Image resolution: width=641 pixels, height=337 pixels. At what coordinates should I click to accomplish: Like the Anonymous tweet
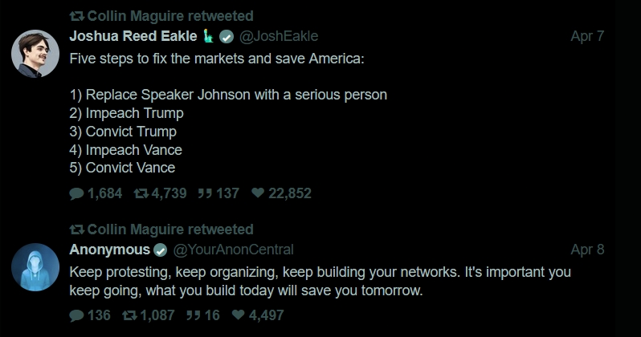point(236,315)
